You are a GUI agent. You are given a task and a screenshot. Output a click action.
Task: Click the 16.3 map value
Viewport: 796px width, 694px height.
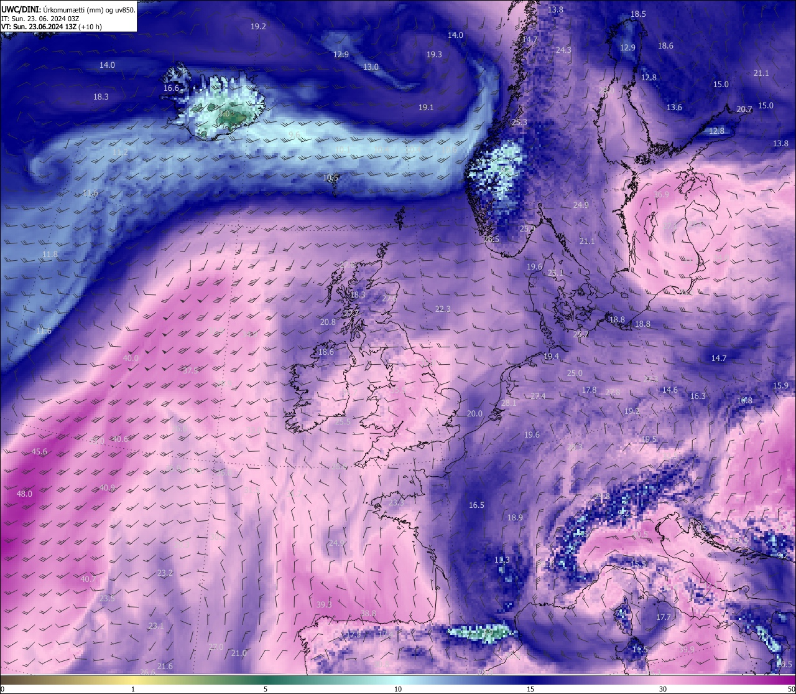click(698, 396)
